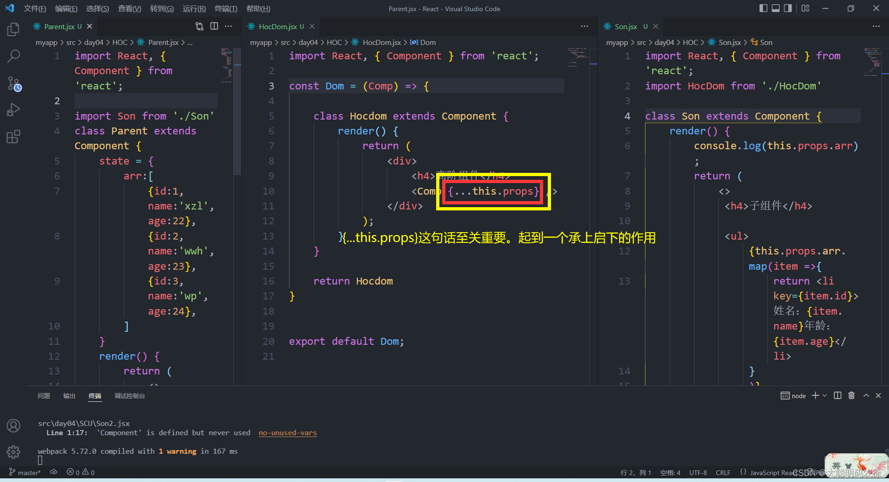
Task: Expand the HOC breadcrumb in Parent.jsx path
Action: [x=119, y=42]
